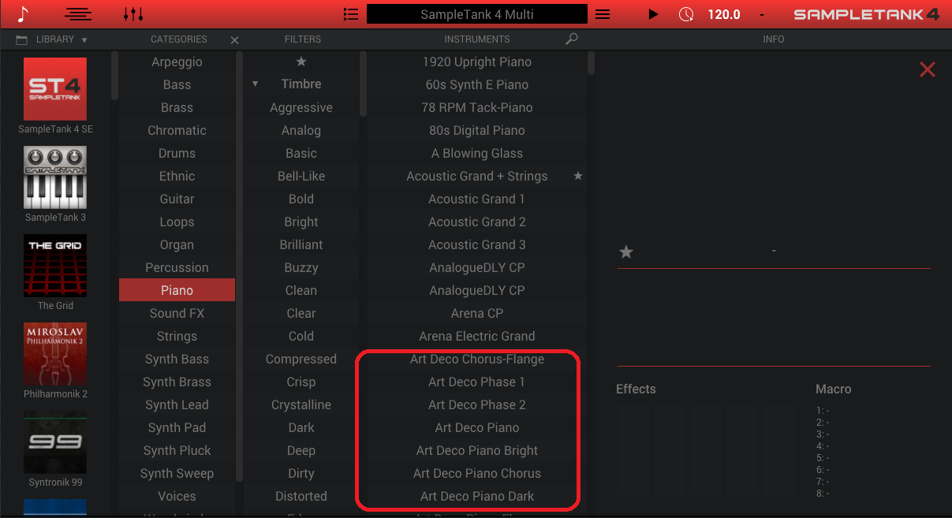
Task: Select the SampleTank 4 SE library thumbnail
Action: (x=55, y=88)
